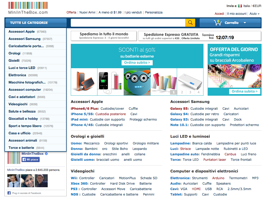Click the yellow search magnifier button
267x202 pixels.
pos(190,23)
